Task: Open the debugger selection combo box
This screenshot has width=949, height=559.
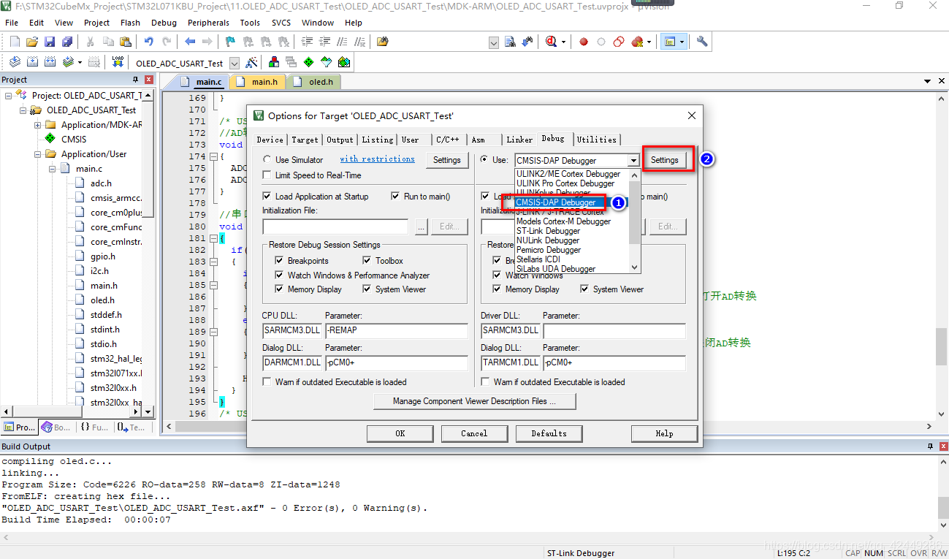Action: coord(577,160)
